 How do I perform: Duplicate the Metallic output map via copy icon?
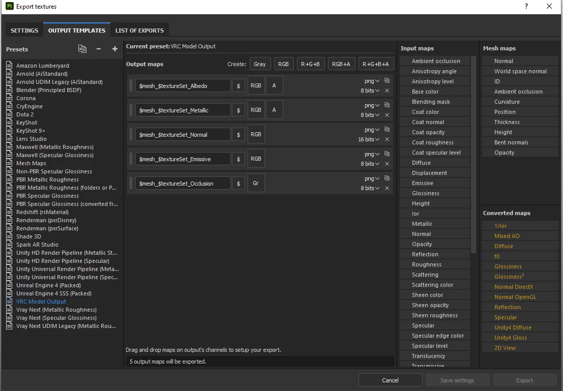[x=387, y=105]
